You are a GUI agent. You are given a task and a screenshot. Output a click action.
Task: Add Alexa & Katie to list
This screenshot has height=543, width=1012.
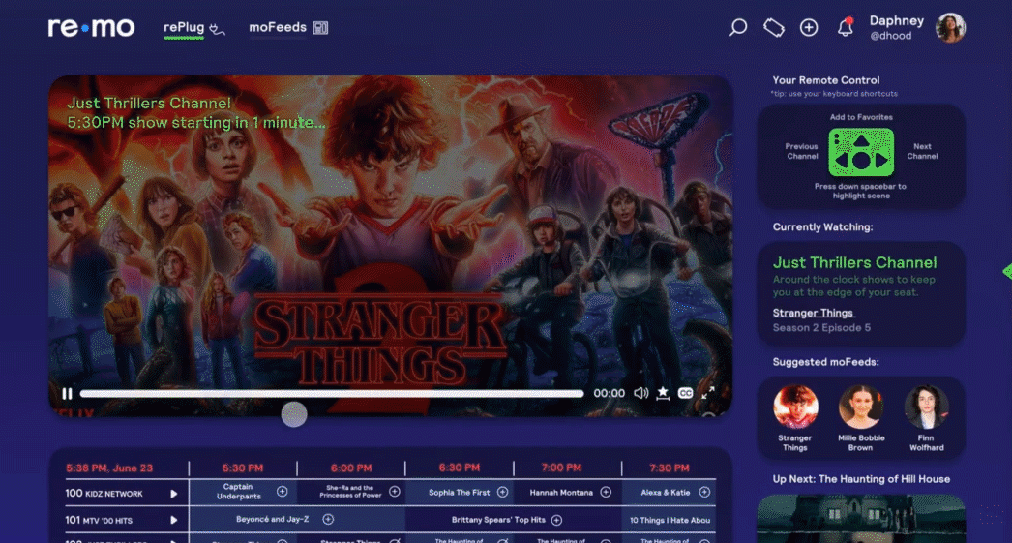click(704, 492)
